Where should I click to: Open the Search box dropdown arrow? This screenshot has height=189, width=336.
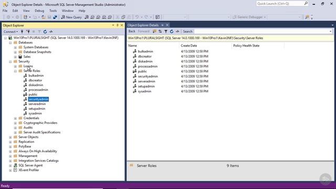(x=330, y=31)
